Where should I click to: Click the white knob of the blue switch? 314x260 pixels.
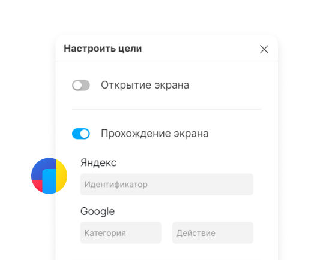coord(85,134)
